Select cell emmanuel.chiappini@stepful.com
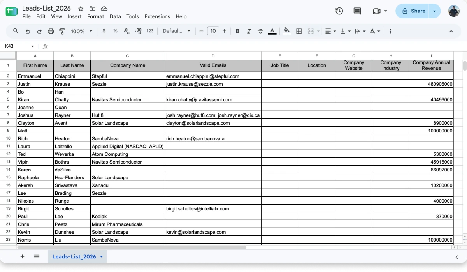This screenshot has width=467, height=272. pos(213,76)
